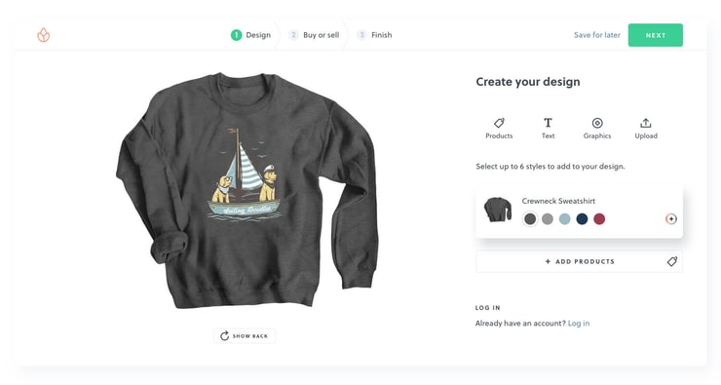Select the Text tool icon
Image resolution: width=721 pixels, height=385 pixels.
point(548,123)
